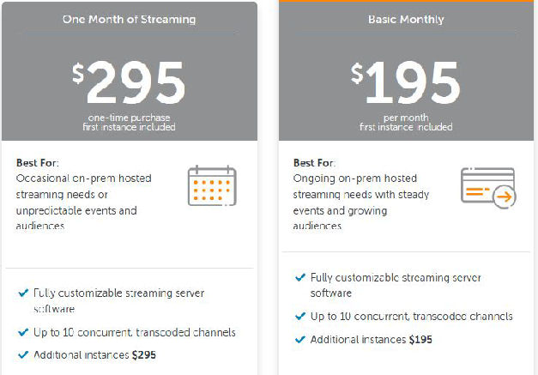Click checkmark beside left '10 concurrent' feature

[22, 332]
